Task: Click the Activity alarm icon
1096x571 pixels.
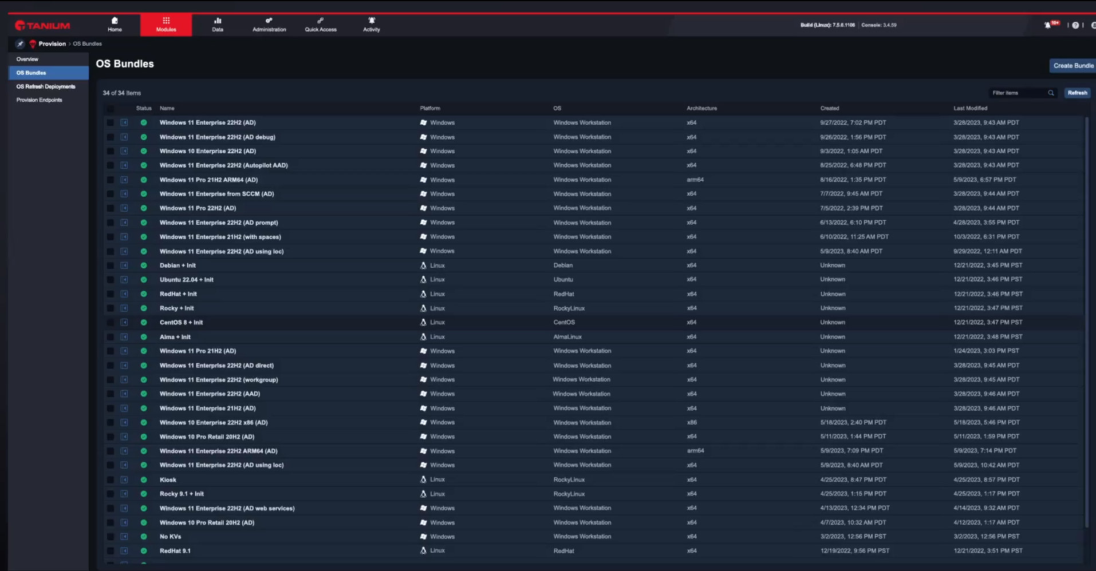Action: (x=371, y=25)
